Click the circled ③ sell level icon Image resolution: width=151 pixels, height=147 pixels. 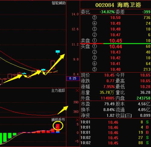point(95,29)
